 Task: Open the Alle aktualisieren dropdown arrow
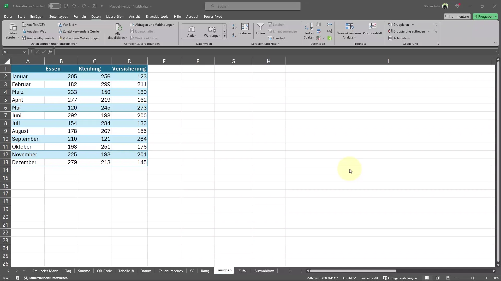click(x=126, y=38)
